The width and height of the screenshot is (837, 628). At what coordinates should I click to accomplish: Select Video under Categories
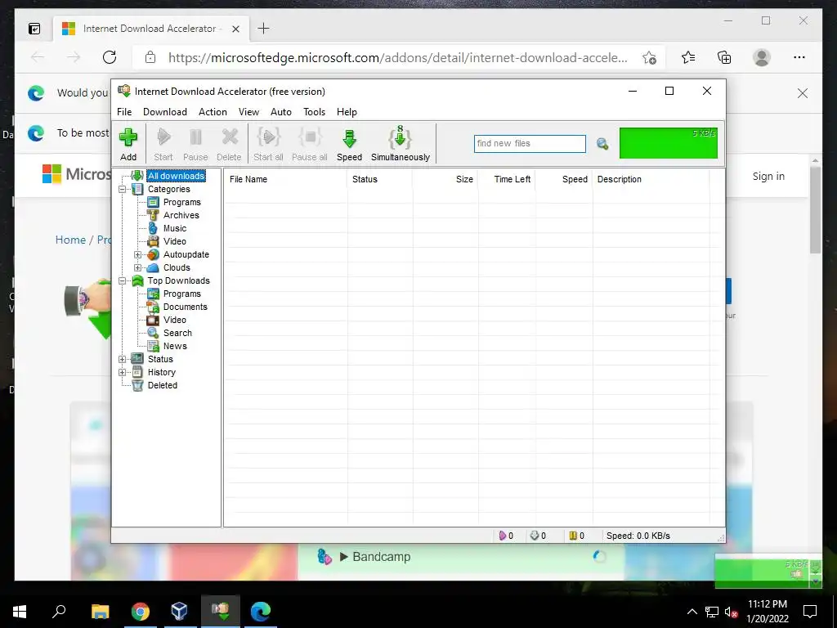pos(175,241)
